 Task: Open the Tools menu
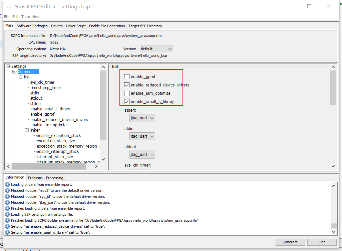click(x=25, y=16)
